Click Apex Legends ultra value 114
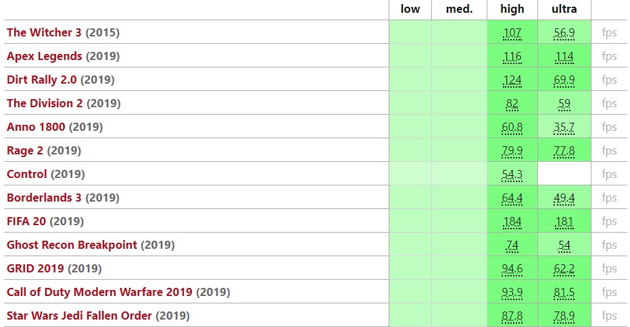This screenshot has height=327, width=630. click(564, 57)
